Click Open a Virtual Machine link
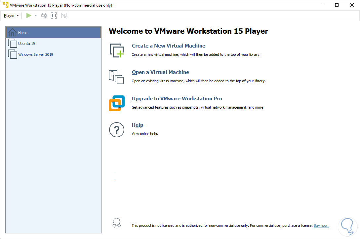 click(x=160, y=72)
